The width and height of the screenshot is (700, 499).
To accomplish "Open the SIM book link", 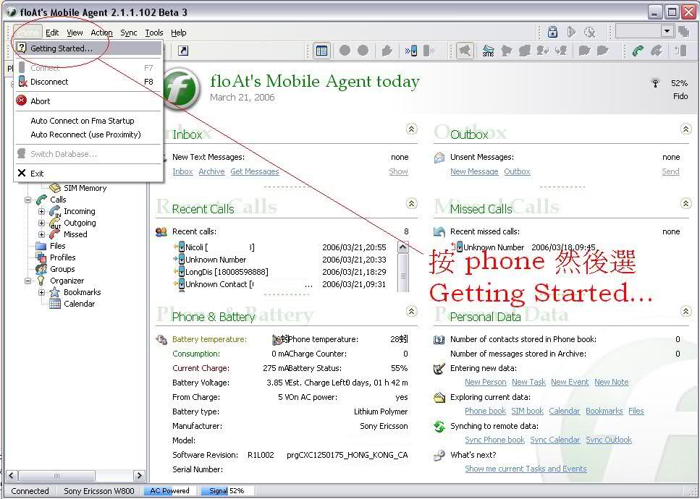I will click(527, 411).
